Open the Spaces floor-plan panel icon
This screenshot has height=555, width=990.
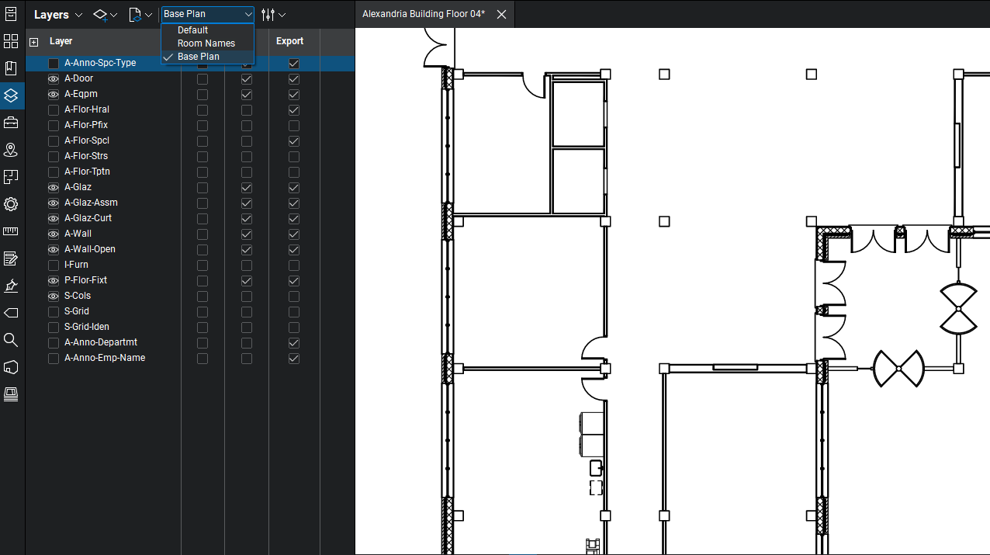click(11, 177)
